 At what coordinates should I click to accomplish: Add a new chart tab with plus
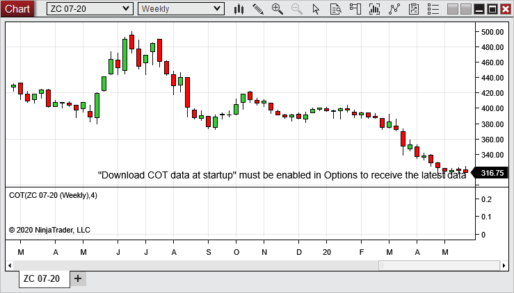78,278
